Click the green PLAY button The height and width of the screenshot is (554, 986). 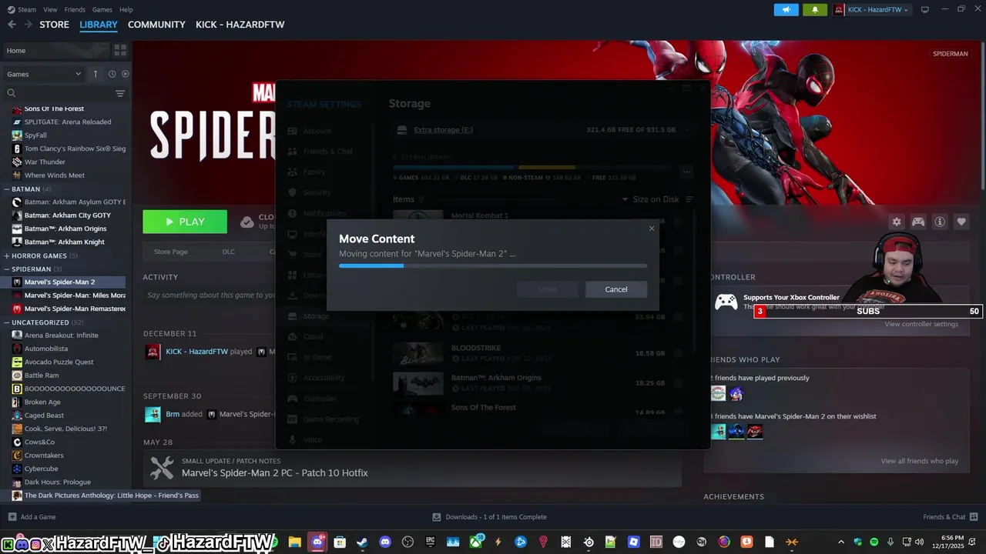pos(185,222)
